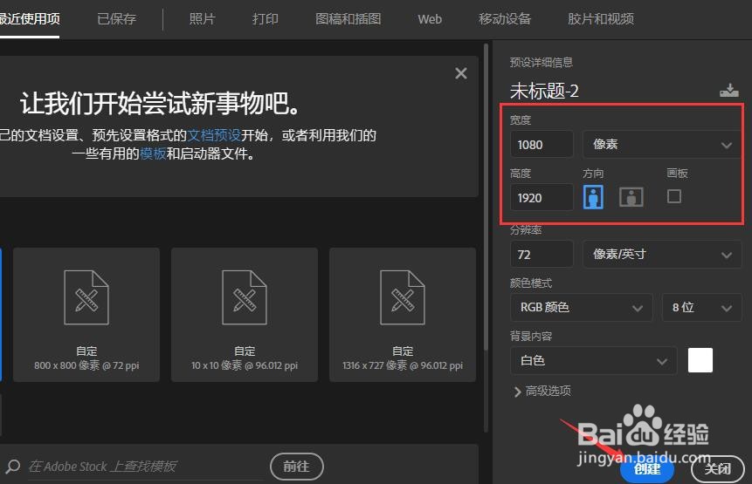This screenshot has width=752, height=484.
Task: Click the height field showing 1920
Action: (542, 197)
